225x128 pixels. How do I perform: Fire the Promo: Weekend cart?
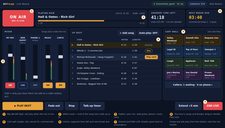[x=212, y=75]
